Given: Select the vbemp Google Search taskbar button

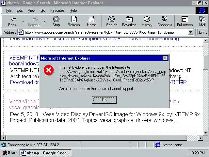Looking at the screenshot, I should click(46, 153).
